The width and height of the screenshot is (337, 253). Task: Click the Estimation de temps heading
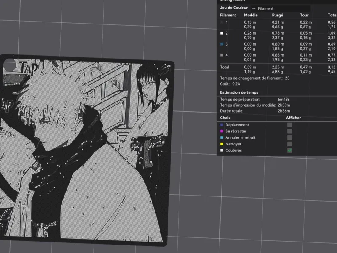click(239, 92)
